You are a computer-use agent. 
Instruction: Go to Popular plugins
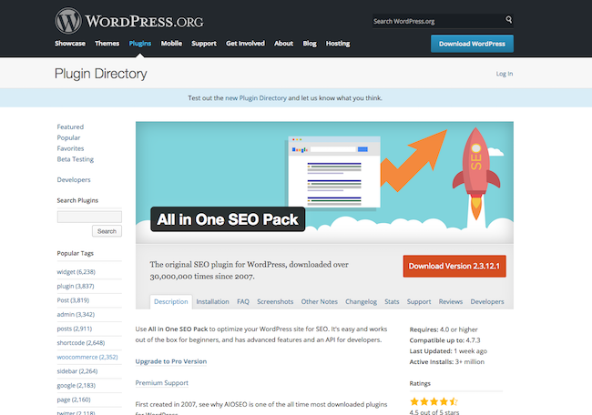(x=68, y=137)
